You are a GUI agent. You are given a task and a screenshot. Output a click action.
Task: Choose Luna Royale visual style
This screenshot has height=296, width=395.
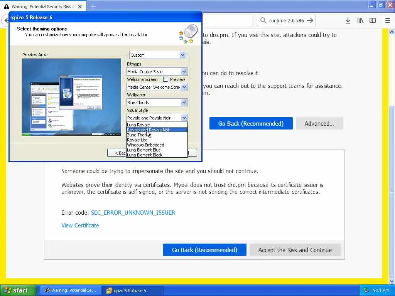(x=157, y=125)
